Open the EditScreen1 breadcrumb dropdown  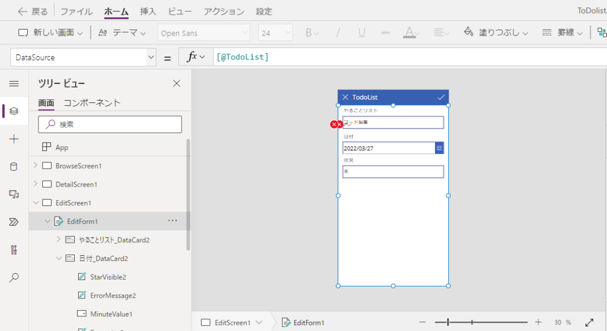[259, 323]
